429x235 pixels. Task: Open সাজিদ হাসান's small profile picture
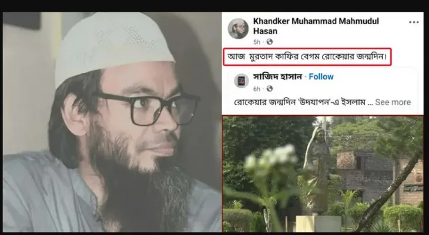[242, 81]
